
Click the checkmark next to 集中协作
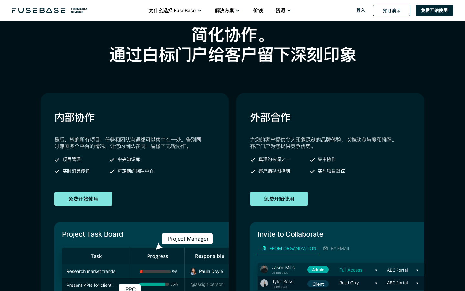tap(312, 160)
